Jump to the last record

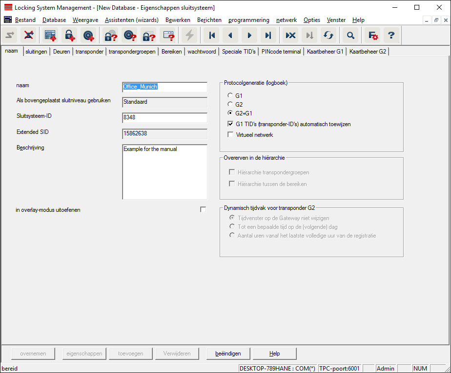coord(268,35)
